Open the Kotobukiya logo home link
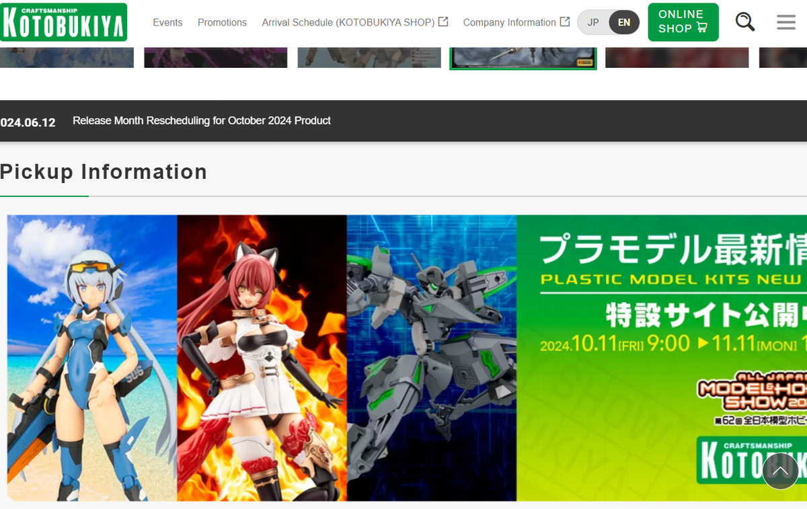 click(63, 22)
